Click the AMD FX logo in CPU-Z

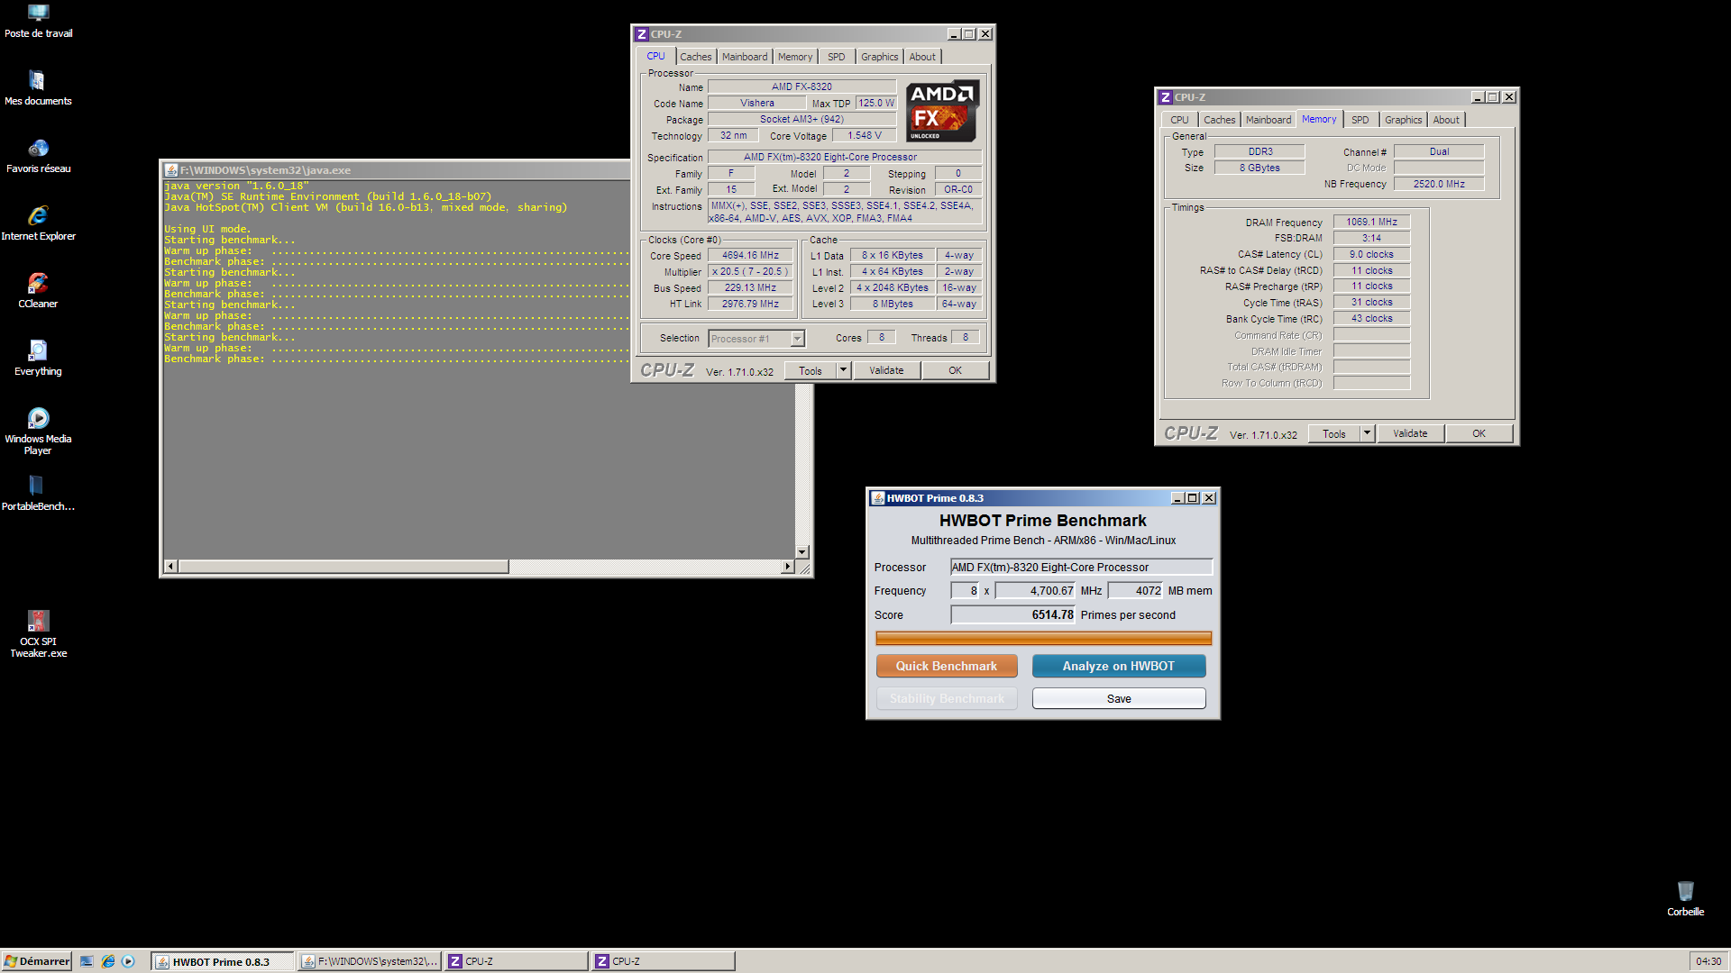[942, 111]
